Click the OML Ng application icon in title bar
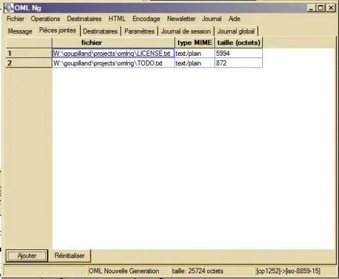The width and height of the screenshot is (339, 279). [9, 8]
